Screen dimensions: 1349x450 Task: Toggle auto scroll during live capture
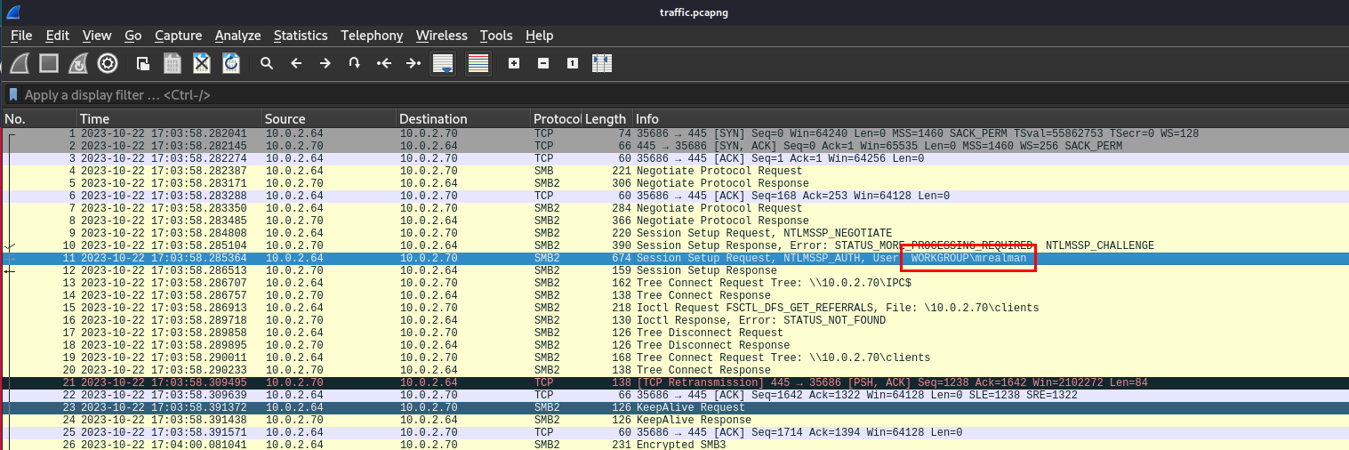443,63
